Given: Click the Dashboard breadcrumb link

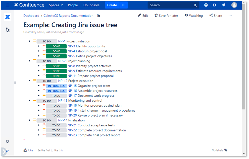Looking at the screenshot, I should coord(31,16).
